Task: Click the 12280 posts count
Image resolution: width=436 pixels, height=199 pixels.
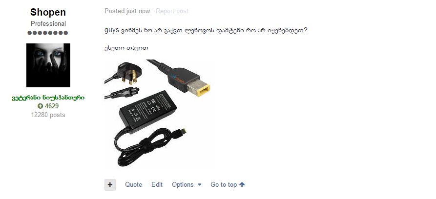Action: [x=48, y=115]
